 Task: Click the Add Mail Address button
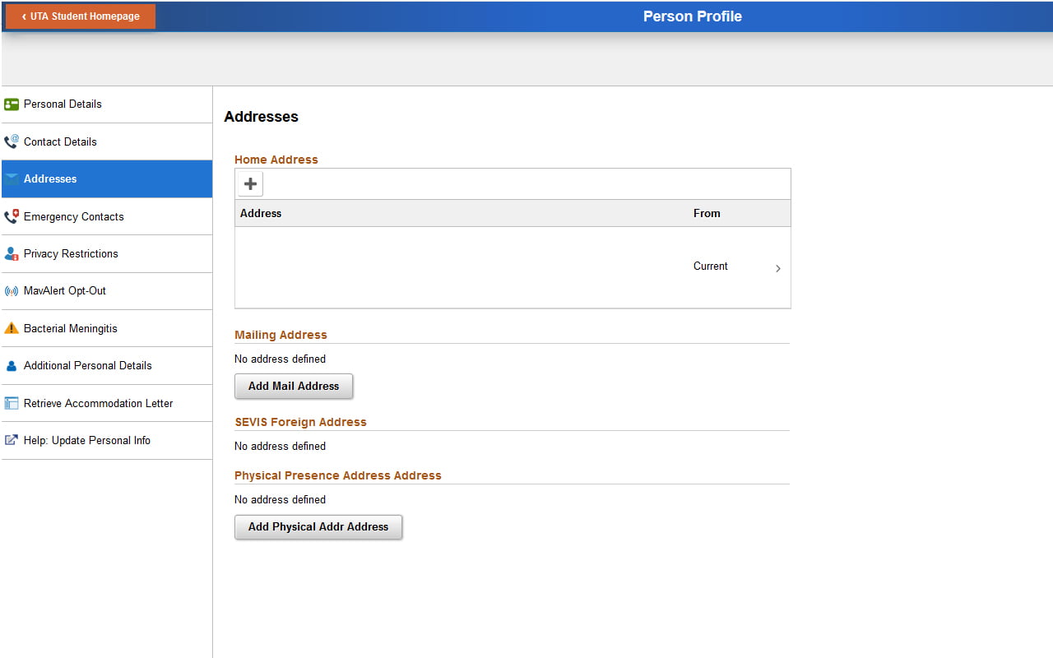294,386
